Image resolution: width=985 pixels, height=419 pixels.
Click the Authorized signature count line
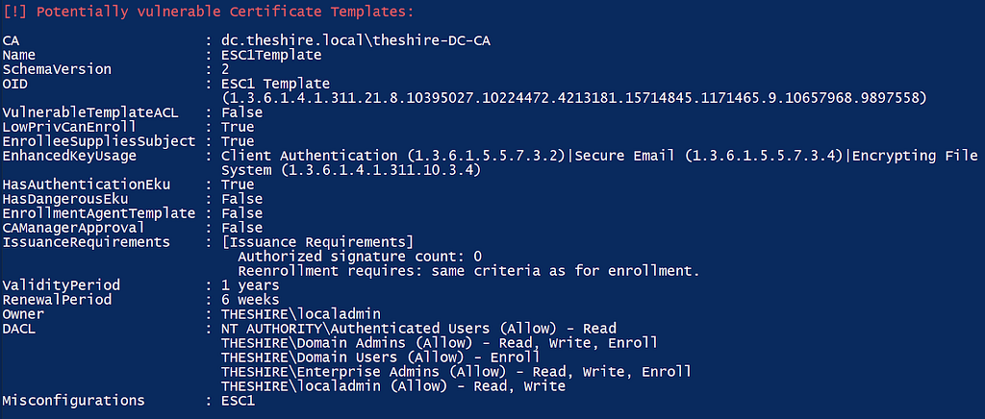pos(360,257)
